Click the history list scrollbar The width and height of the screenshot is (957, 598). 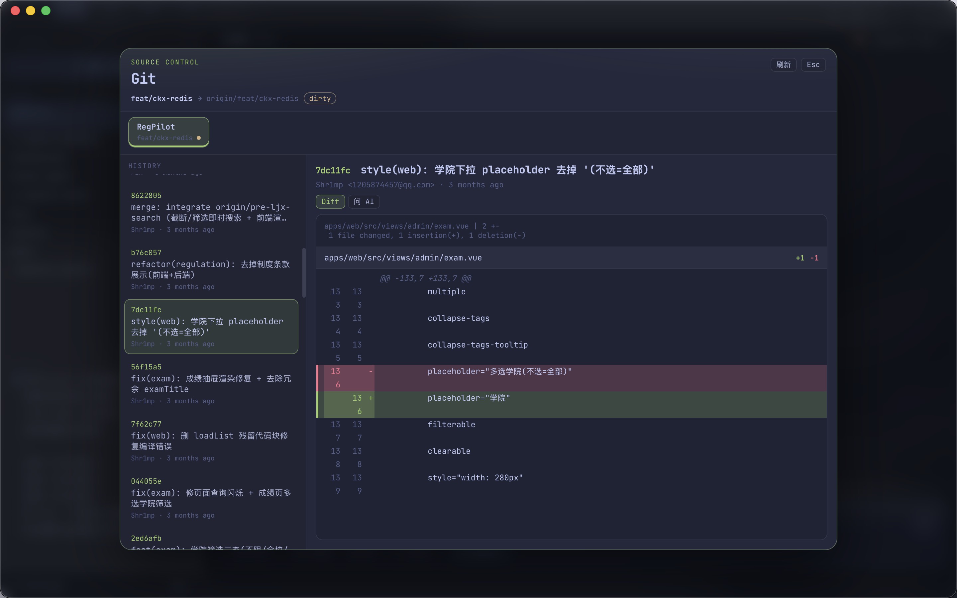click(x=304, y=272)
